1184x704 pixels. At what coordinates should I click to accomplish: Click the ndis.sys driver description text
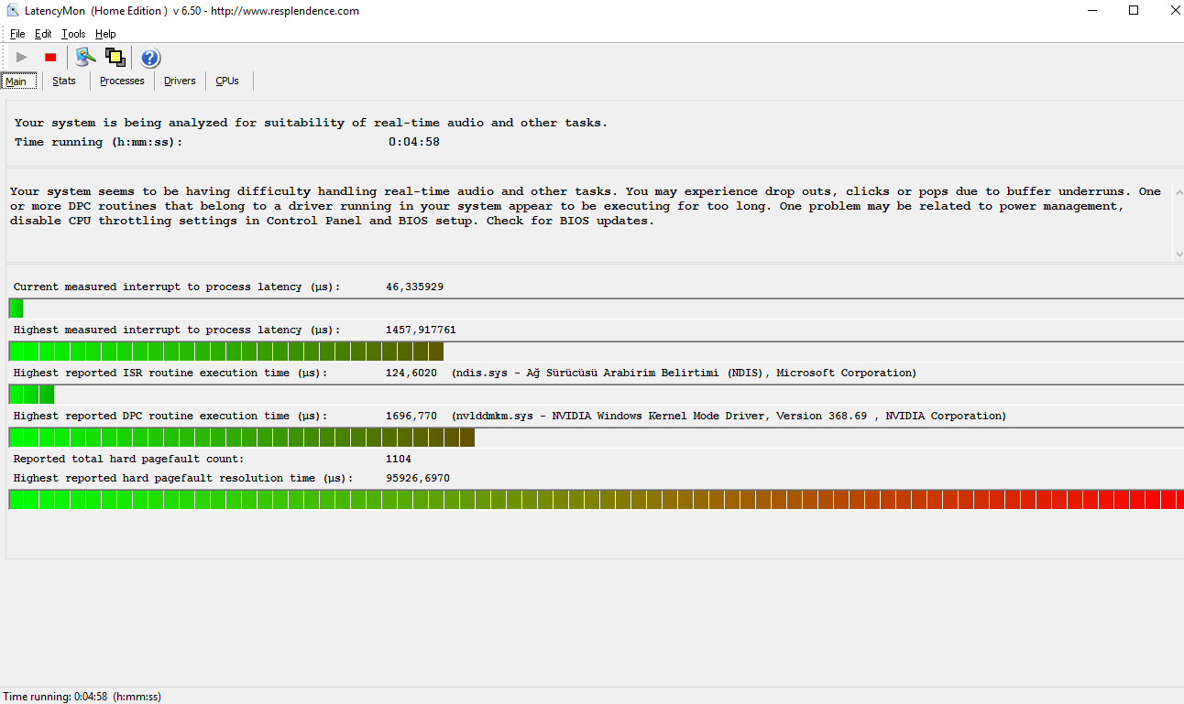684,373
